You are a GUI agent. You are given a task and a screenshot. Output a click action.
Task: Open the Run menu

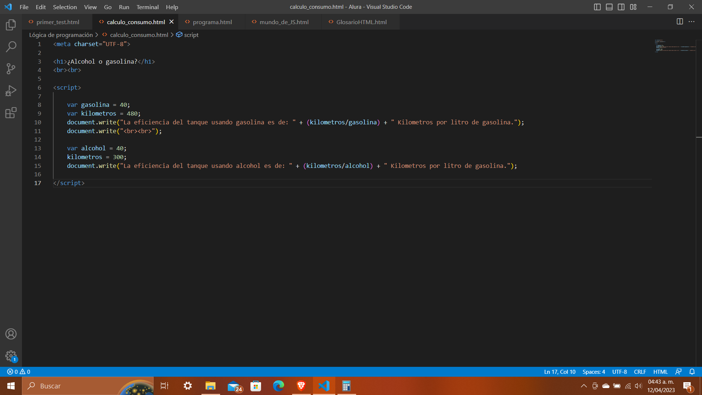click(x=124, y=7)
